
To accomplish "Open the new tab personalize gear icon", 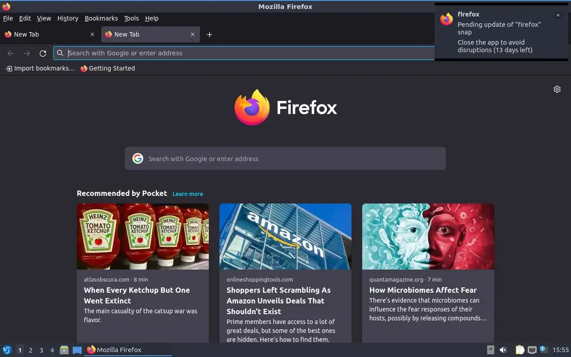I will click(557, 89).
